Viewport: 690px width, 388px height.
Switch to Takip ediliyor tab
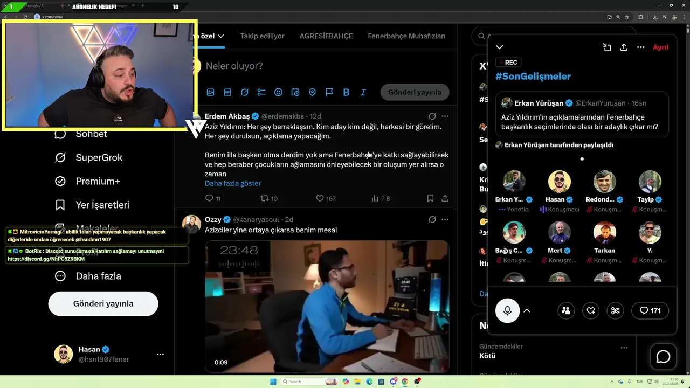(262, 36)
